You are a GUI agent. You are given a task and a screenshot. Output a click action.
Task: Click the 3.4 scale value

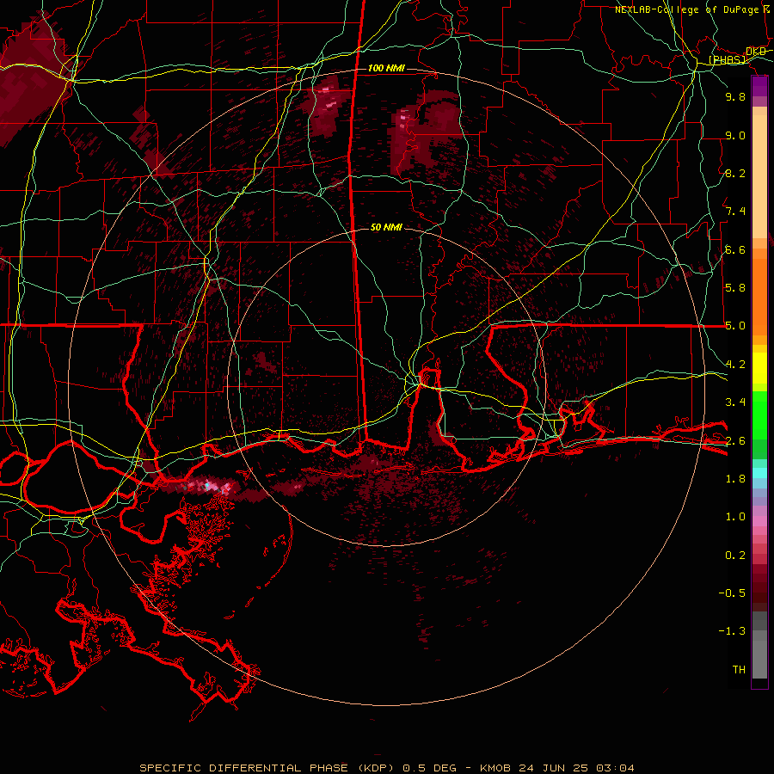pos(735,402)
